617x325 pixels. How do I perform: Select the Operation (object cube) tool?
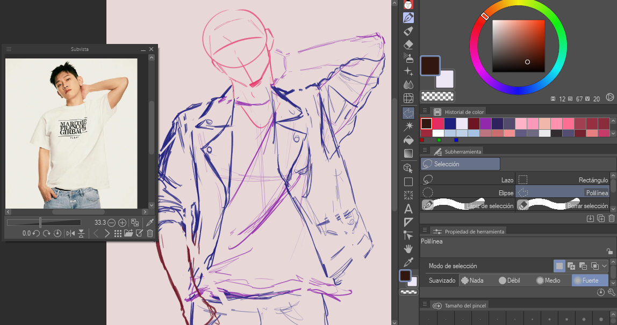tap(408, 168)
